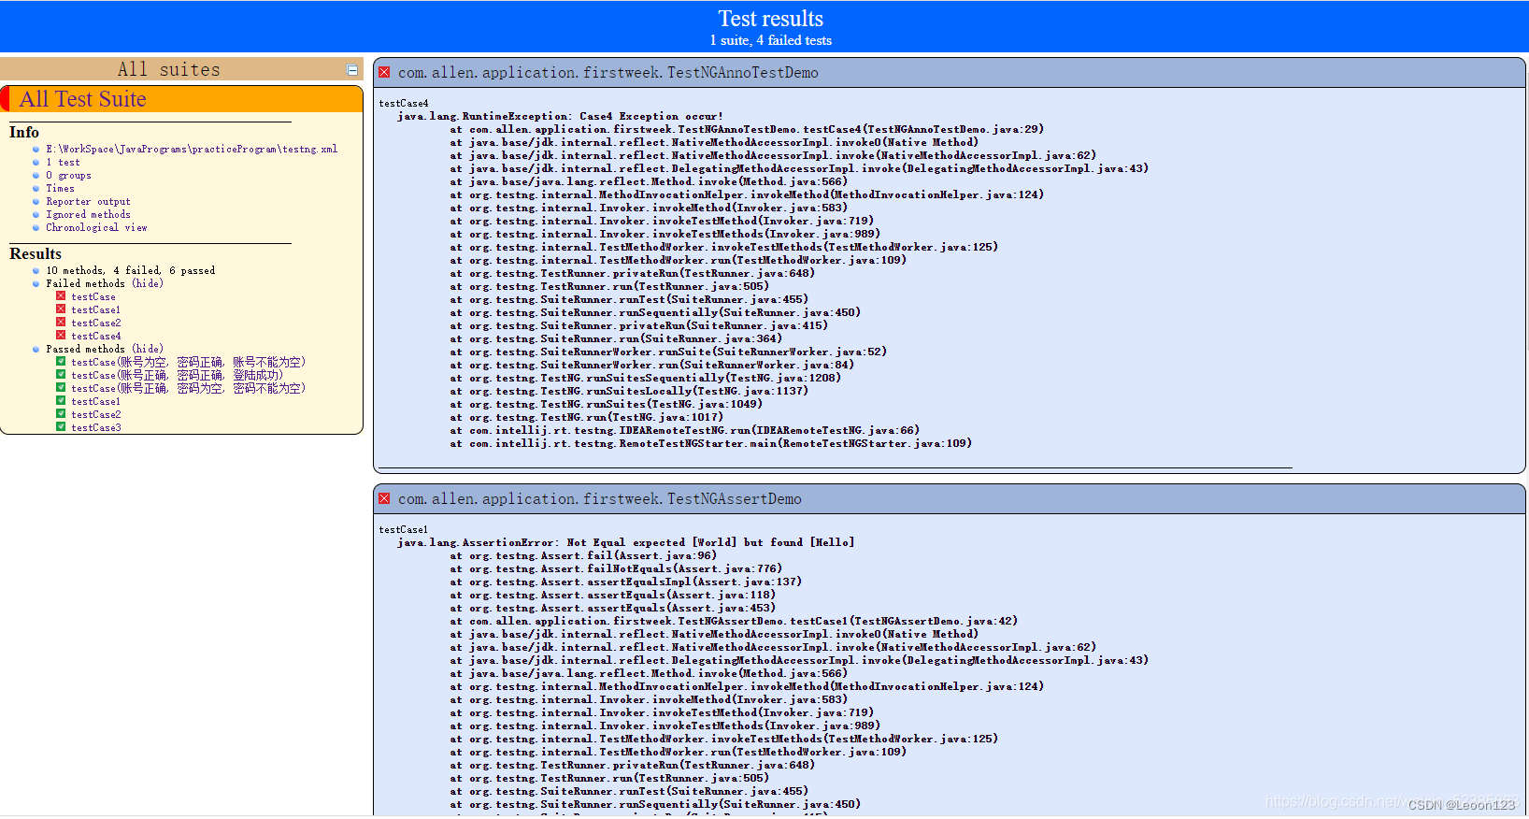1529x819 pixels.
Task: Click the 'Info' section heading
Action: pyautogui.click(x=24, y=132)
